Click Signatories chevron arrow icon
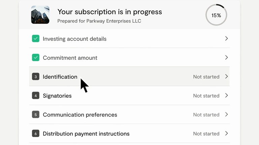Image resolution: width=259 pixels, height=145 pixels. 227,96
